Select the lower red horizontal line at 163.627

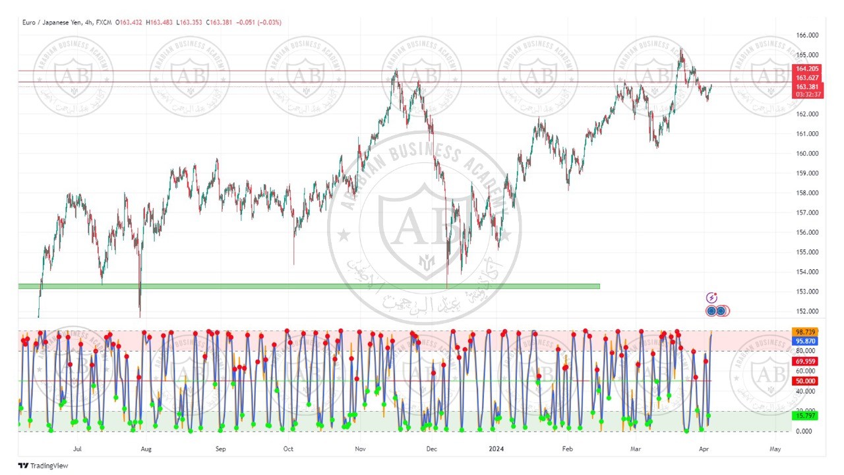click(404, 82)
